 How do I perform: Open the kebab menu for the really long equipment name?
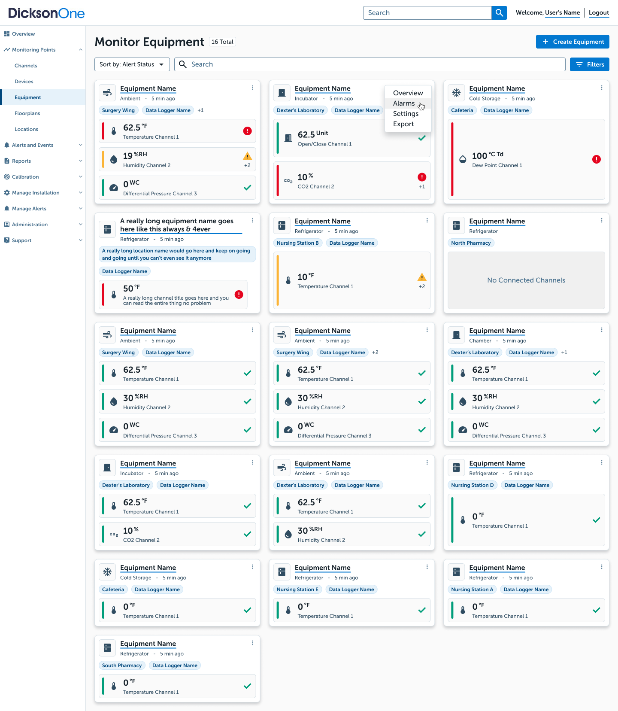pyautogui.click(x=253, y=220)
